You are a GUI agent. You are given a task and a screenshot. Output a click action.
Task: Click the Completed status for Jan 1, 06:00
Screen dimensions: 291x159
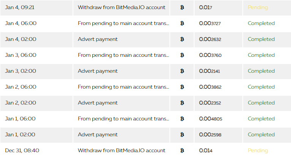click(261, 119)
